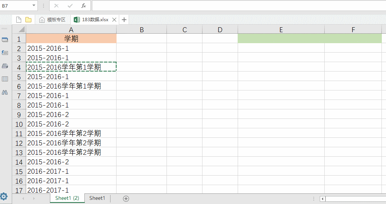Add a new sheet with the circled plus
This screenshot has height=204, width=386.
tap(126, 199)
